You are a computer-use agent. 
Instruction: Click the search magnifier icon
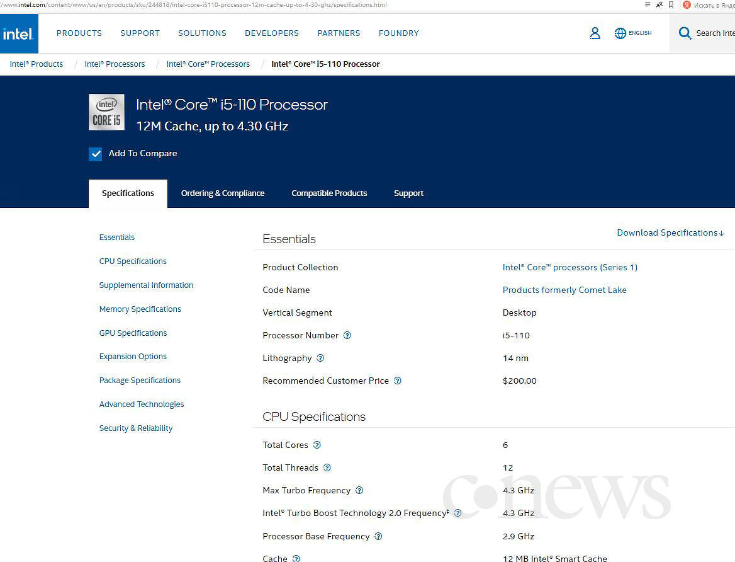click(685, 33)
